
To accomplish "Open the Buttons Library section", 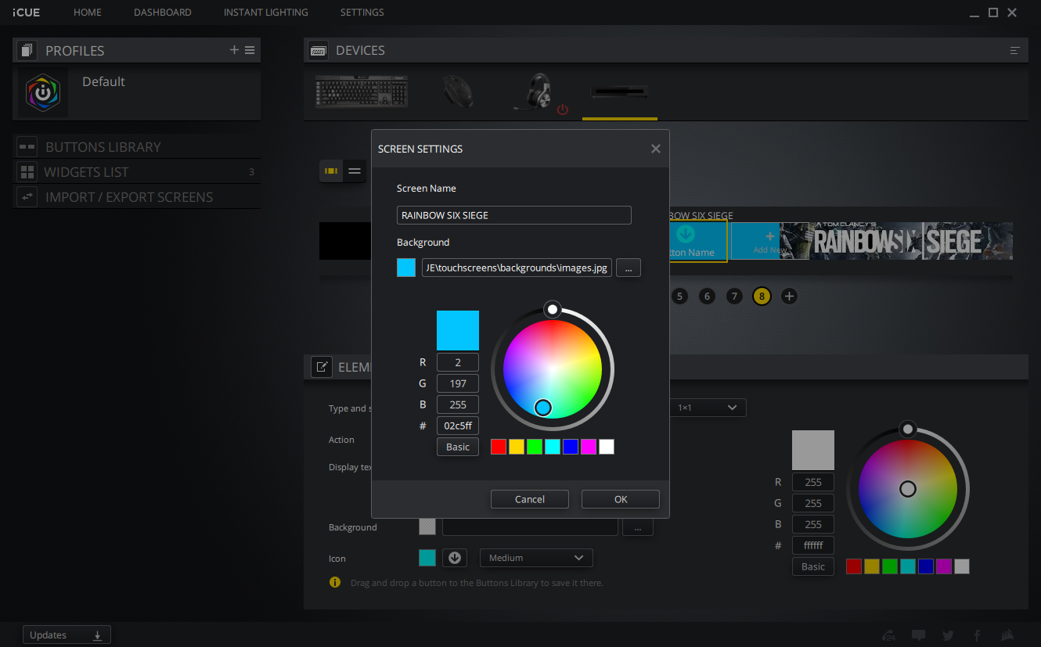I will click(137, 147).
